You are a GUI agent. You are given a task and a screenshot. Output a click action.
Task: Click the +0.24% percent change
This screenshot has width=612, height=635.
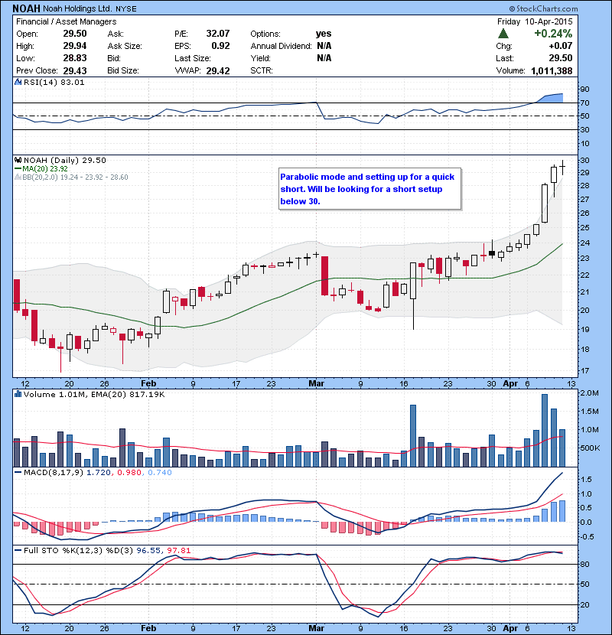[553, 33]
